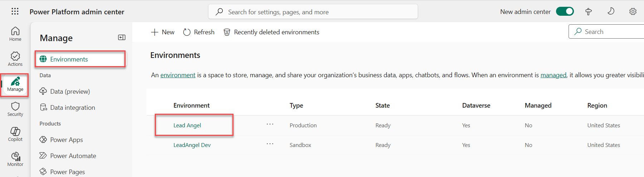Refresh the environments list
This screenshot has width=644, height=177.
click(x=199, y=32)
